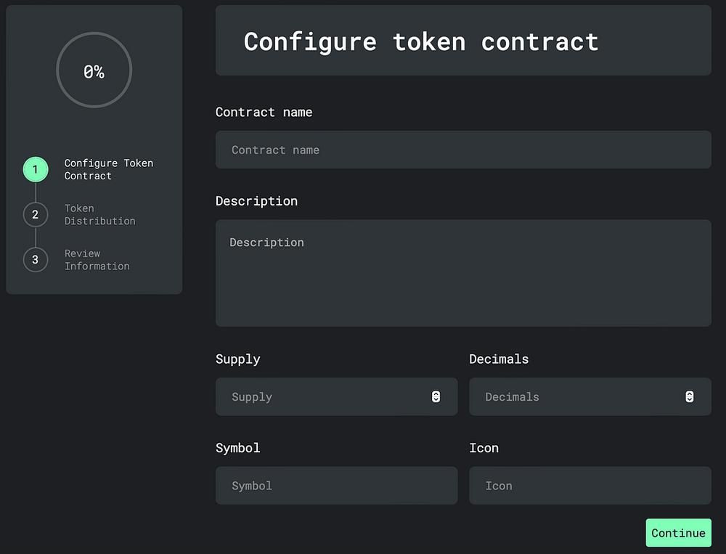
Task: Click into the Description text area
Action: pos(463,272)
